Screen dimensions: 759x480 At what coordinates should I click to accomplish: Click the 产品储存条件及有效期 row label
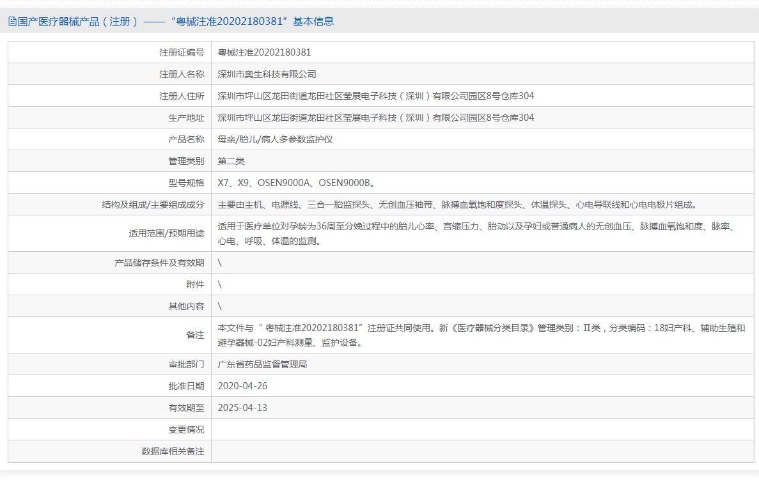[159, 263]
